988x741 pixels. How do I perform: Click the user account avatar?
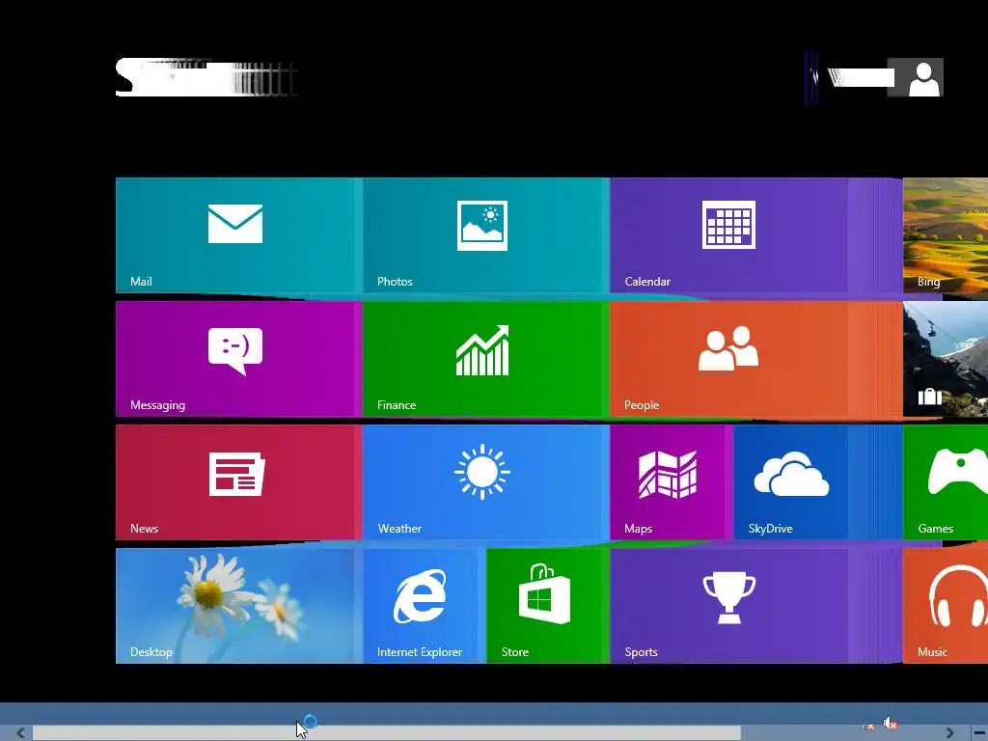(923, 77)
